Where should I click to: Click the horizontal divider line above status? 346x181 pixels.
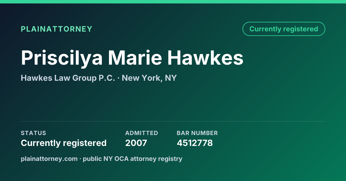point(173,121)
